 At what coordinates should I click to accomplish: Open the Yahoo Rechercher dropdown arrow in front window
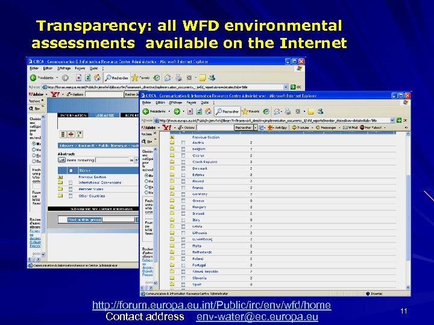(x=256, y=128)
